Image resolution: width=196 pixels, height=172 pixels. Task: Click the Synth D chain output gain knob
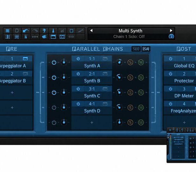[x=119, y=107]
